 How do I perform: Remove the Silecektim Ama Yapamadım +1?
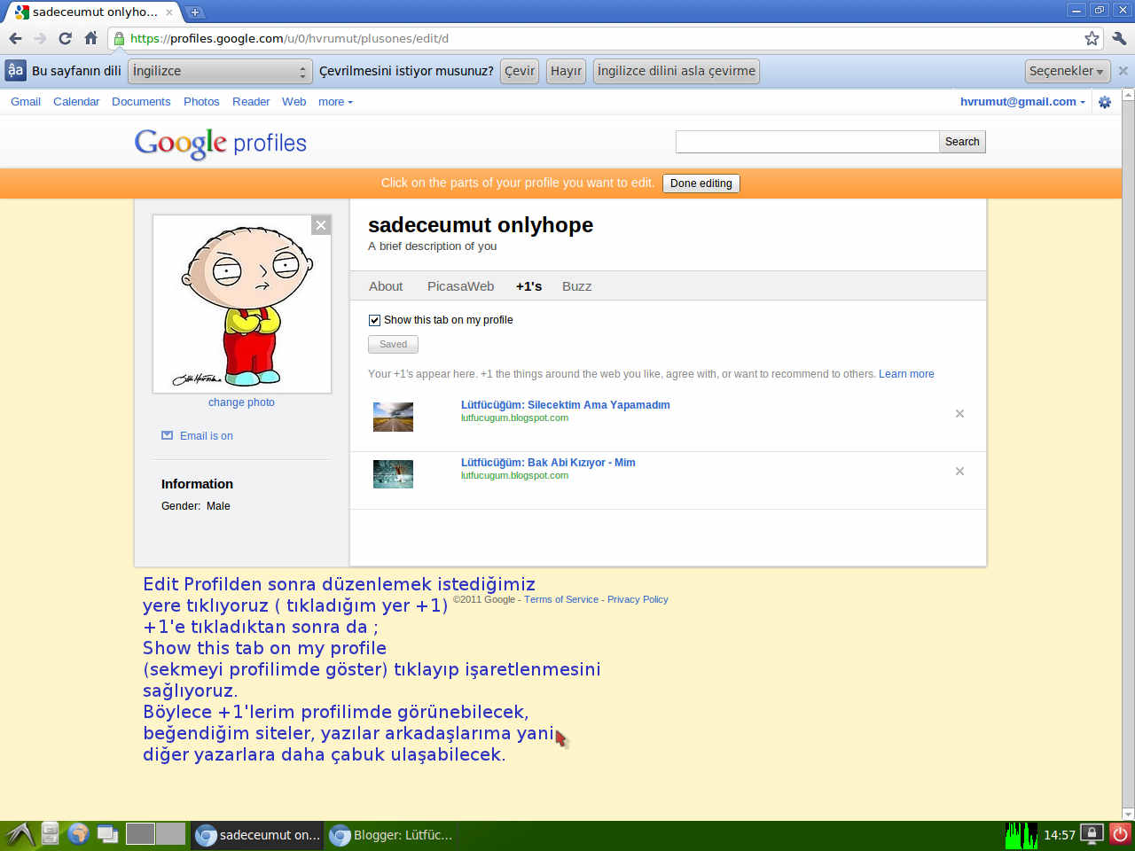[959, 414]
